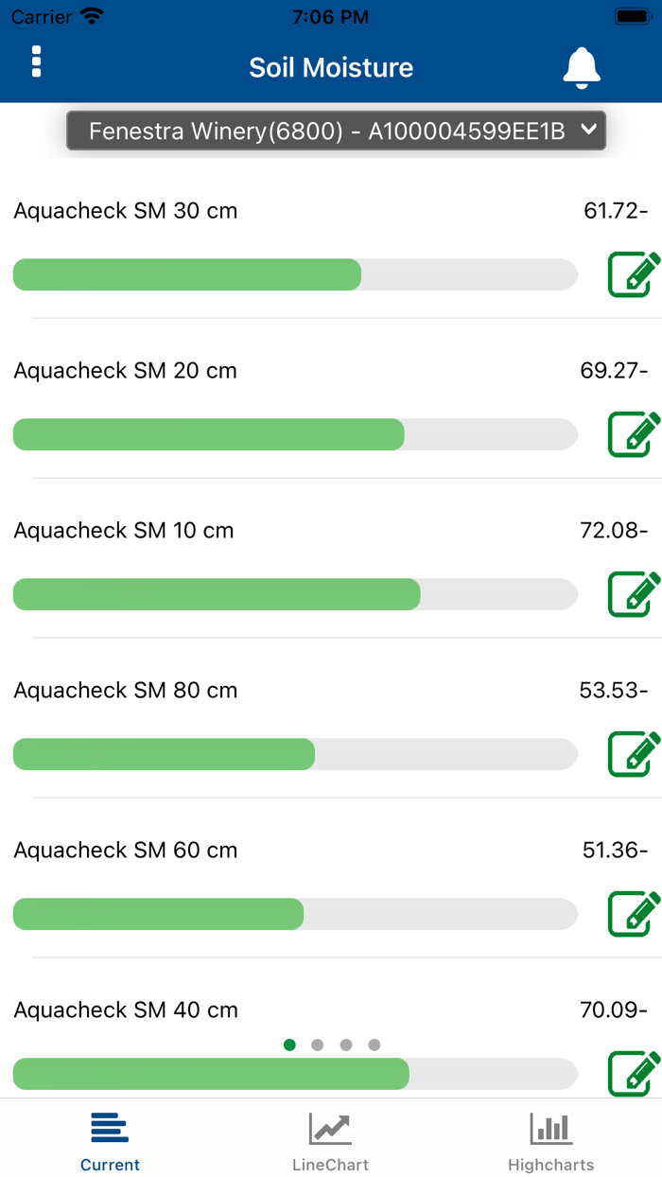Switch to the Highcharts tab

[550, 1141]
